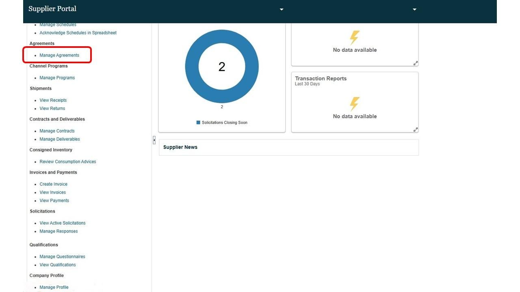Click the Qualifications section heading
Image resolution: width=520 pixels, height=292 pixels.
(x=44, y=245)
